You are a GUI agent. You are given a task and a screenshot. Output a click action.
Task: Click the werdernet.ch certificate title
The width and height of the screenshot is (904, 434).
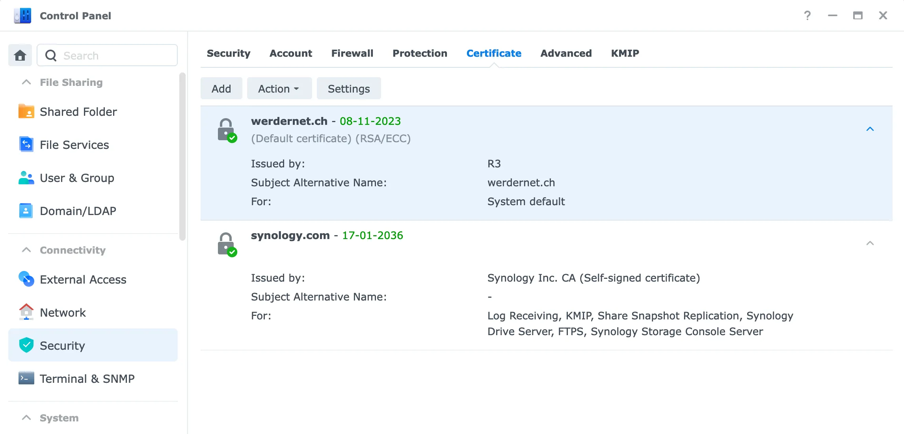289,121
